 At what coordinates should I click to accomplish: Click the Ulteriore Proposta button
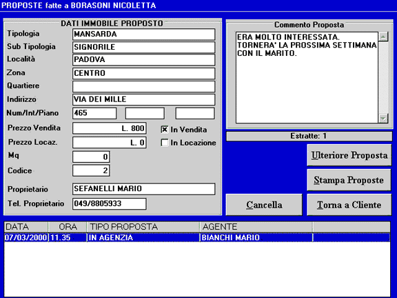pos(349,155)
